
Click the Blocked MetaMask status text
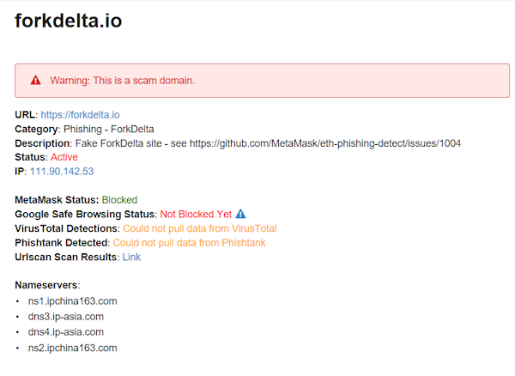(x=119, y=200)
